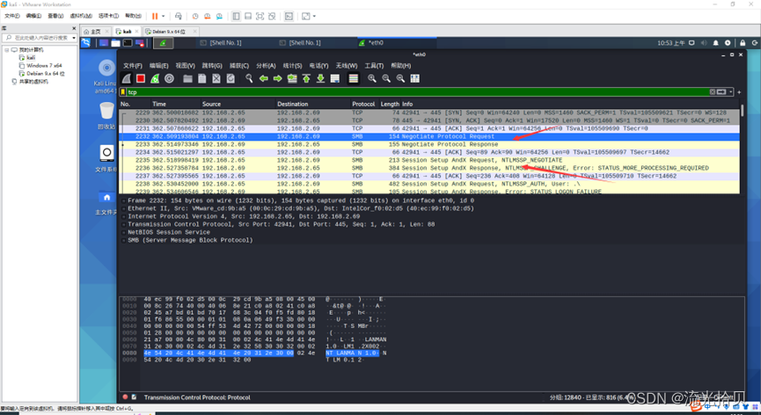Image resolution: width=761 pixels, height=415 pixels.
Task: Toggle auto-scroll during live capture
Action: [335, 78]
